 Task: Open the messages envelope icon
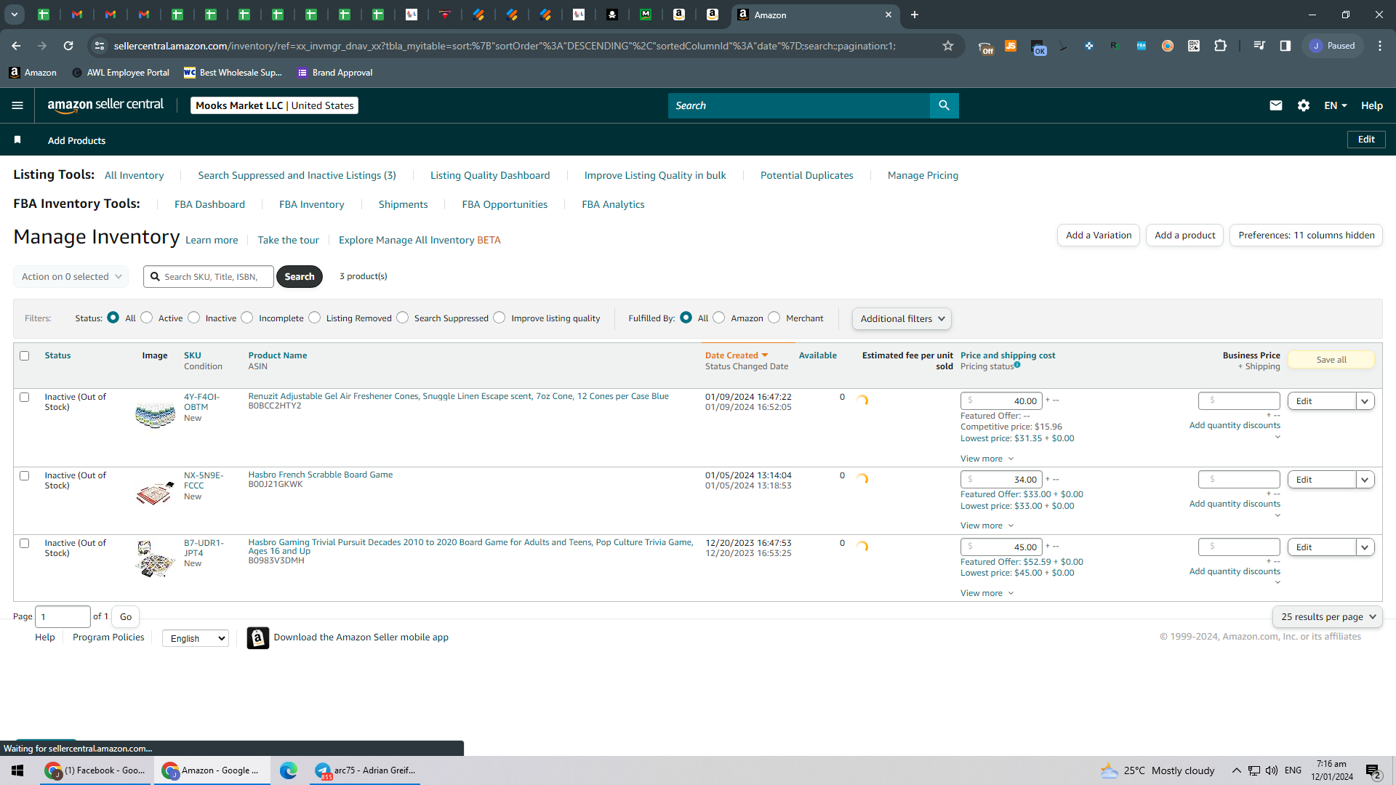[x=1275, y=105]
